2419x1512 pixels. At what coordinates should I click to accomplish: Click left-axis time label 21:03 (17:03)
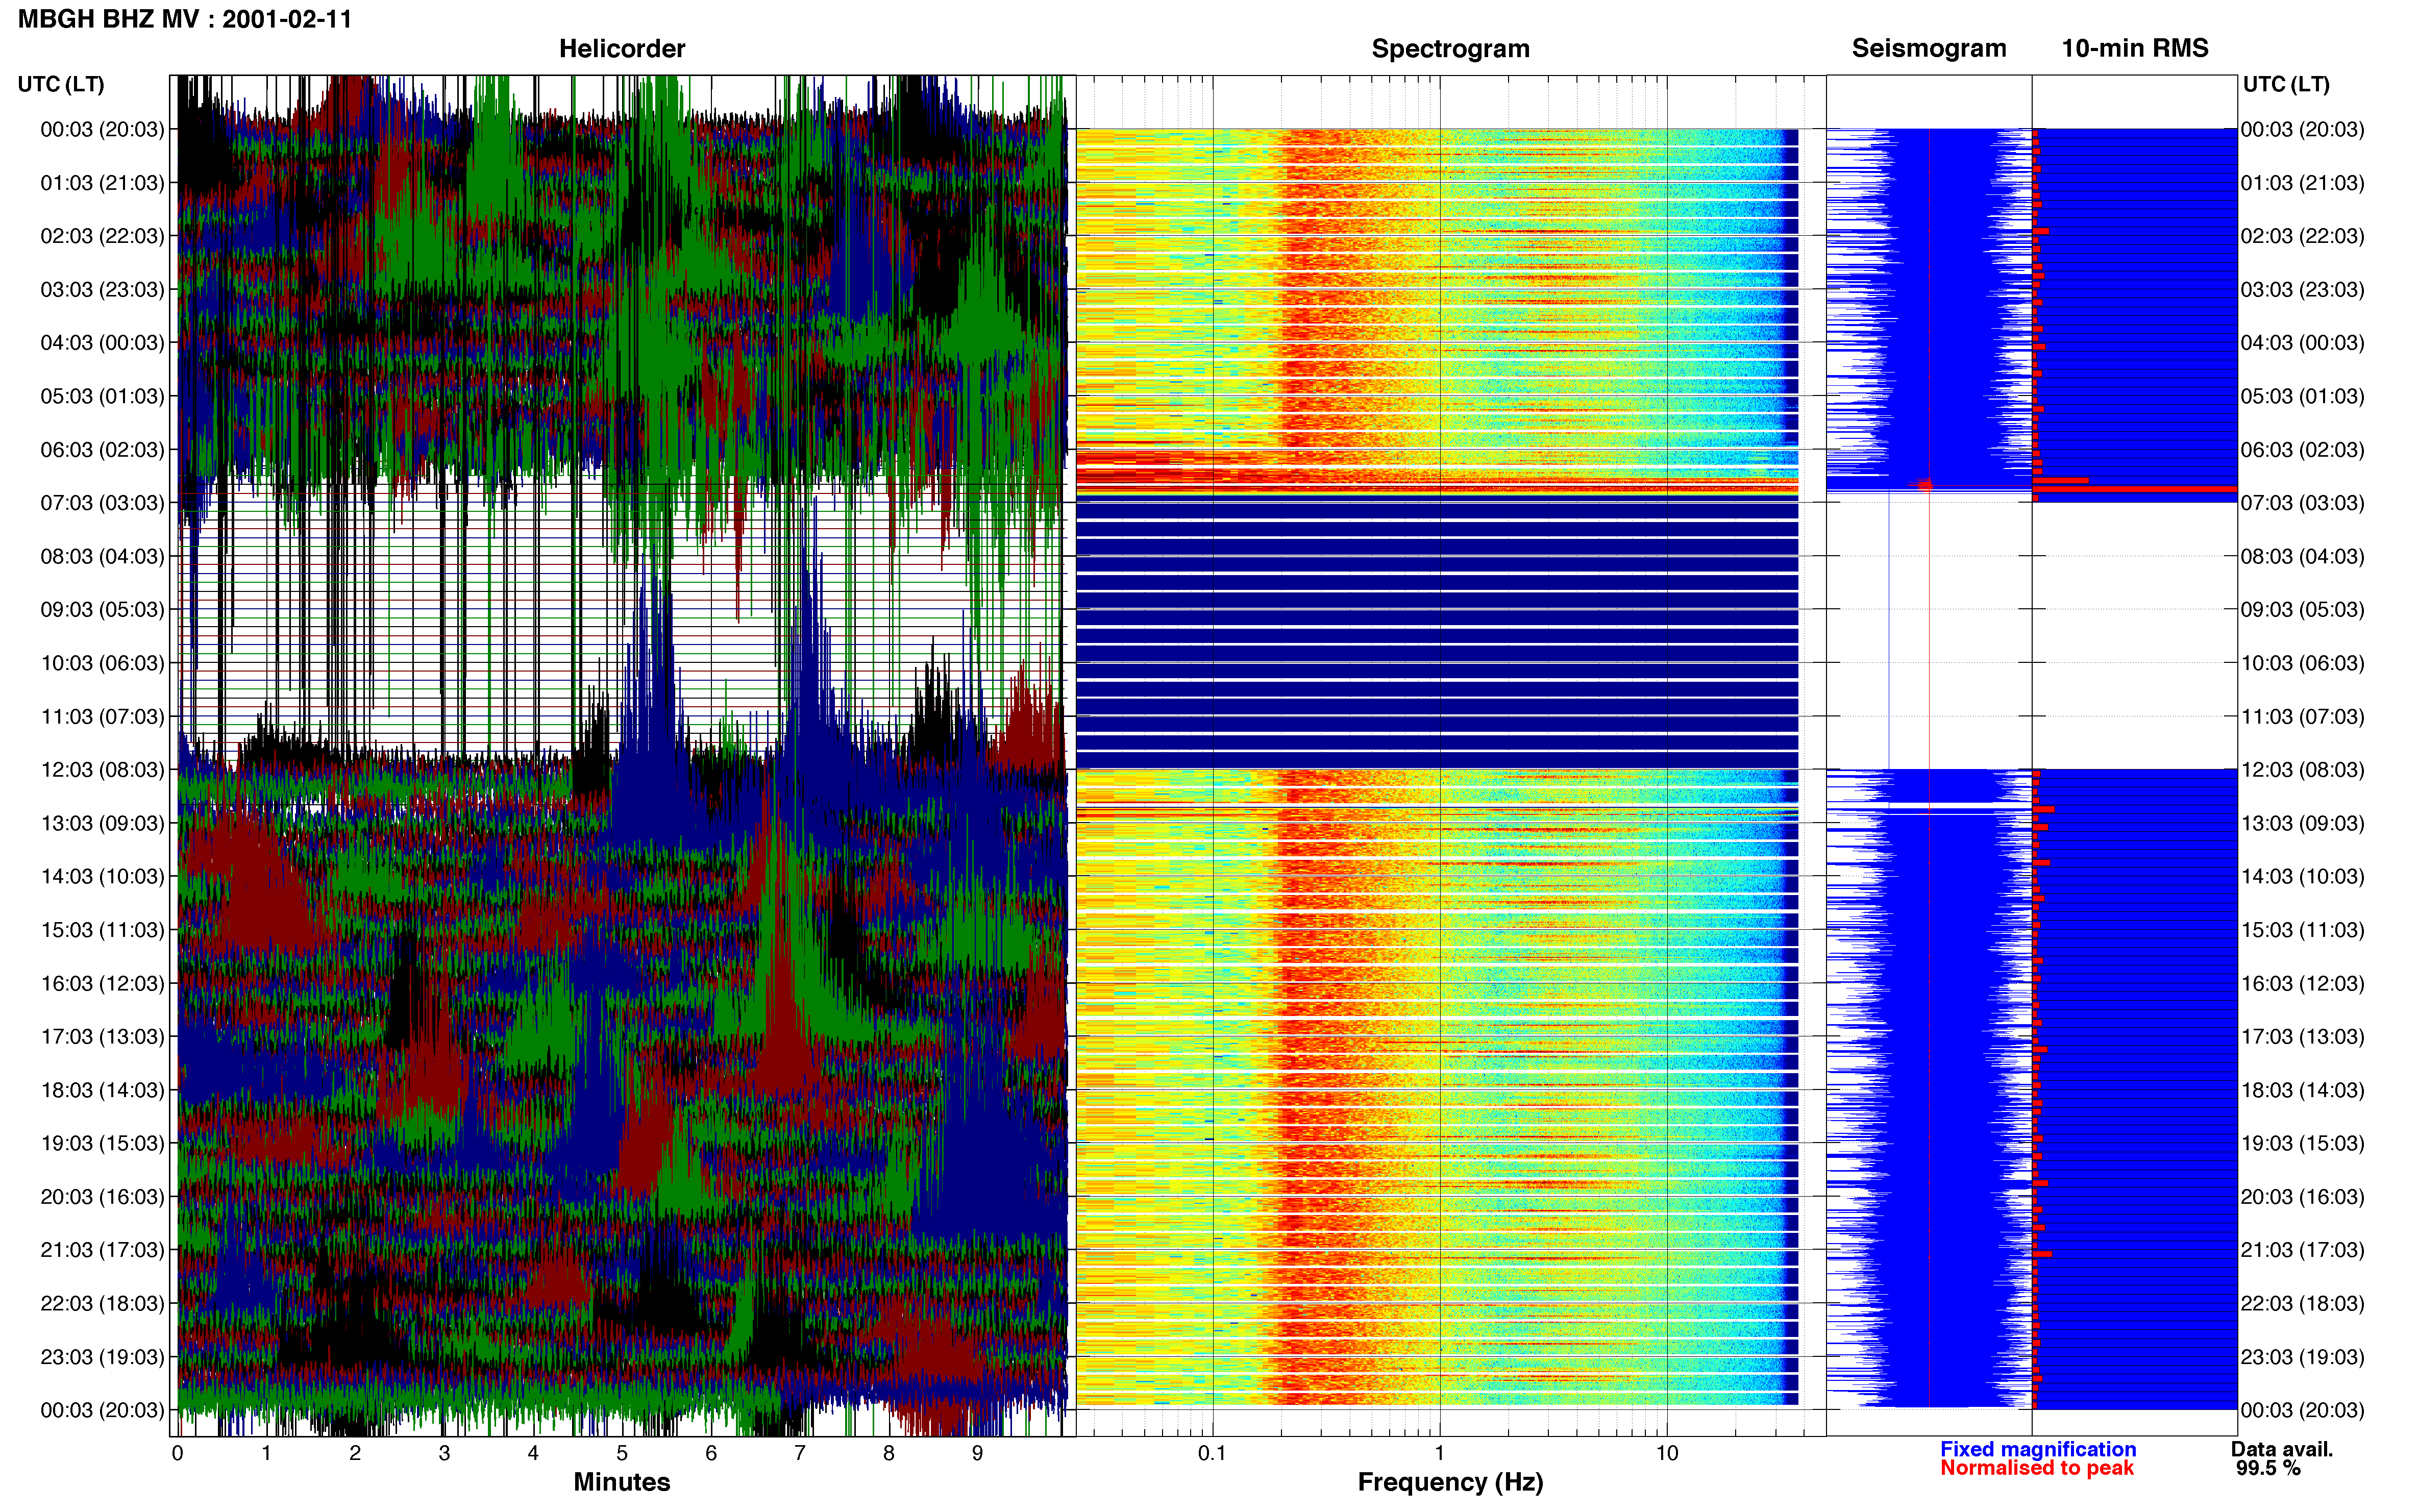pos(102,1250)
